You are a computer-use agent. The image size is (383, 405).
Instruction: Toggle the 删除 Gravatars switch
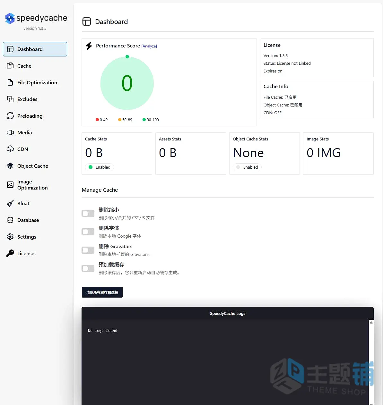tap(88, 250)
